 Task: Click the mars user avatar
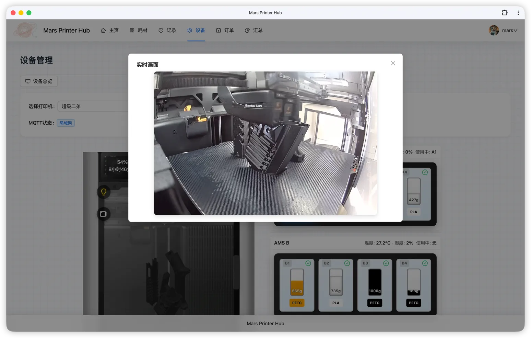494,30
